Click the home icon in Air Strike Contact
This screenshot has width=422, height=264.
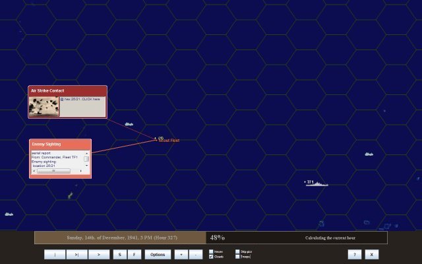62,99
